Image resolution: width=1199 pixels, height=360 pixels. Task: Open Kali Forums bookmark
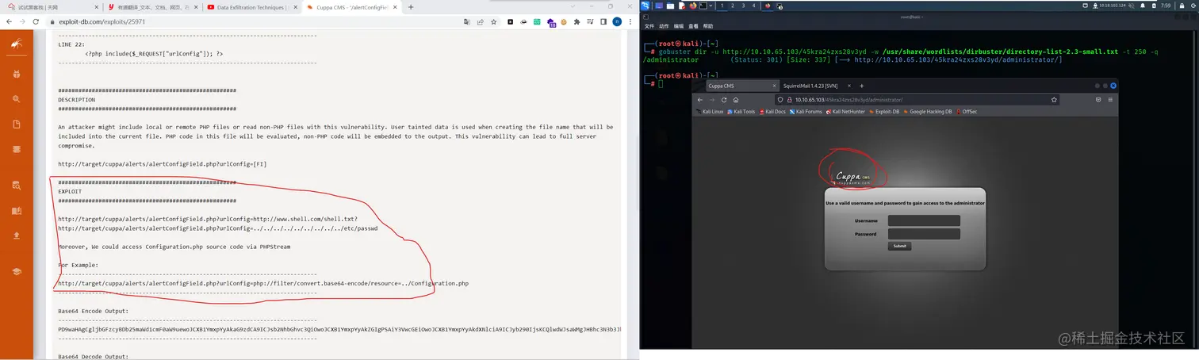coord(806,112)
